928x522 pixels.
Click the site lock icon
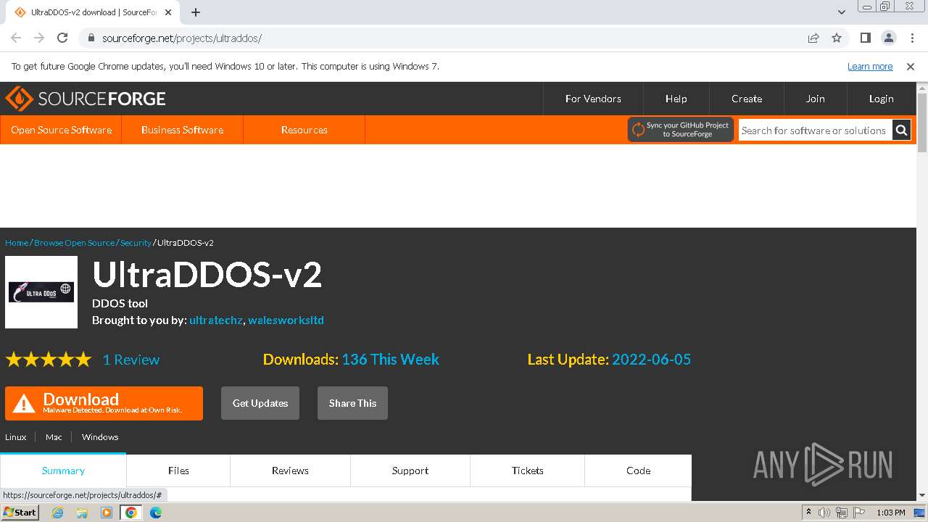(91, 38)
